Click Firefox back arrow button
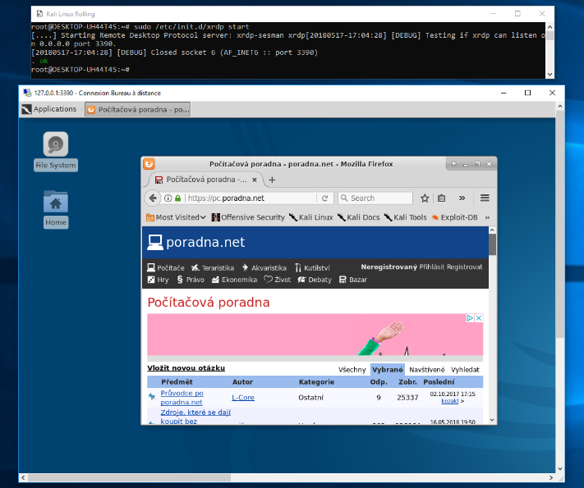The width and height of the screenshot is (584, 488). coord(152,198)
